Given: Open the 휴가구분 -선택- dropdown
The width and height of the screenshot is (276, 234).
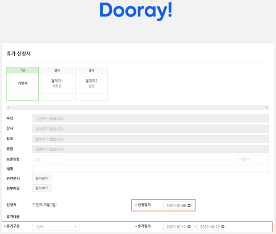Looking at the screenshot, I should 55,227.
